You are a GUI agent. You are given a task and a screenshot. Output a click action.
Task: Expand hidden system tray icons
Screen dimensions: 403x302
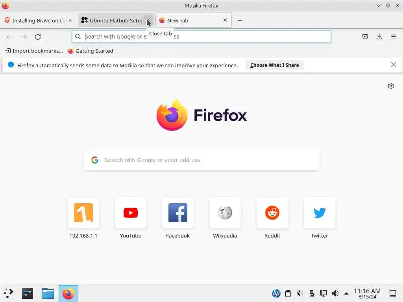tap(346, 293)
